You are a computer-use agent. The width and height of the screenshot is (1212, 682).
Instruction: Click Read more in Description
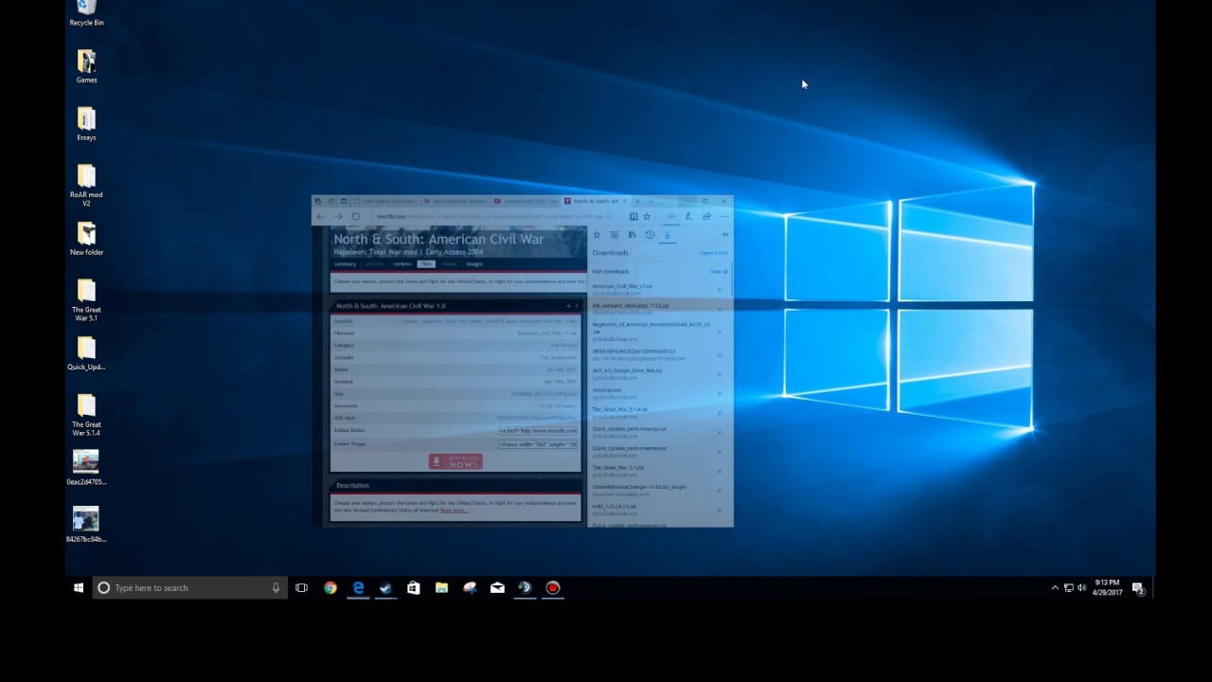454,511
